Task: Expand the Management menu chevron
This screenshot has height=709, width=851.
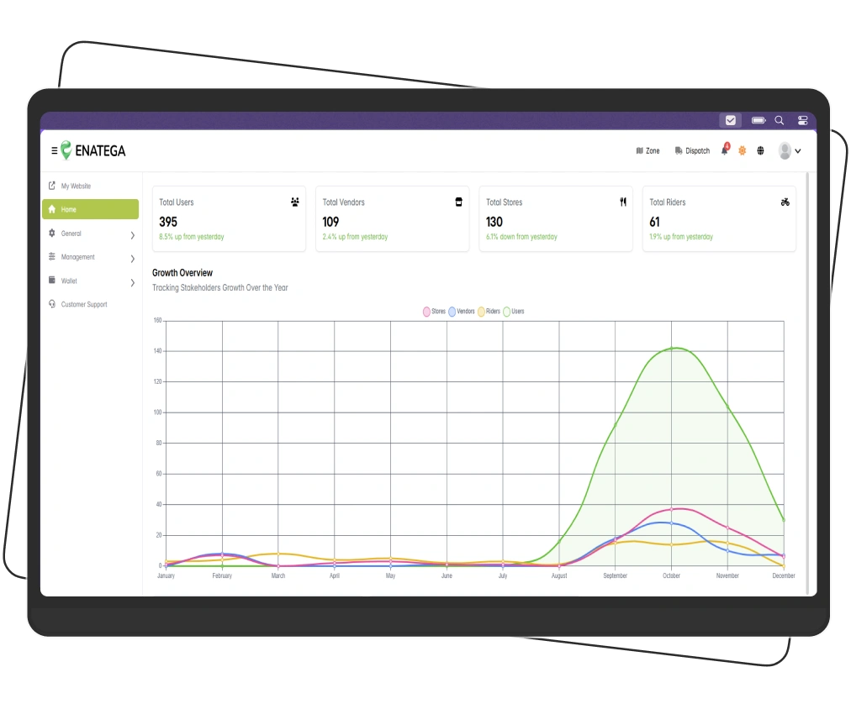Action: [x=132, y=259]
